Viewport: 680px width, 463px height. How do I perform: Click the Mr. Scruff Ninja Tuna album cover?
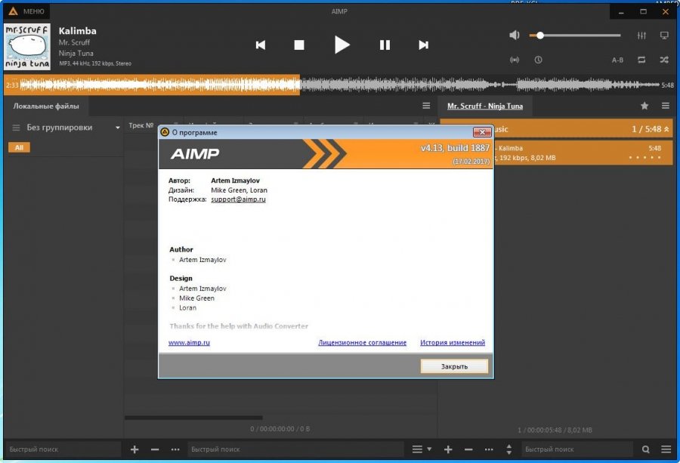(27, 47)
